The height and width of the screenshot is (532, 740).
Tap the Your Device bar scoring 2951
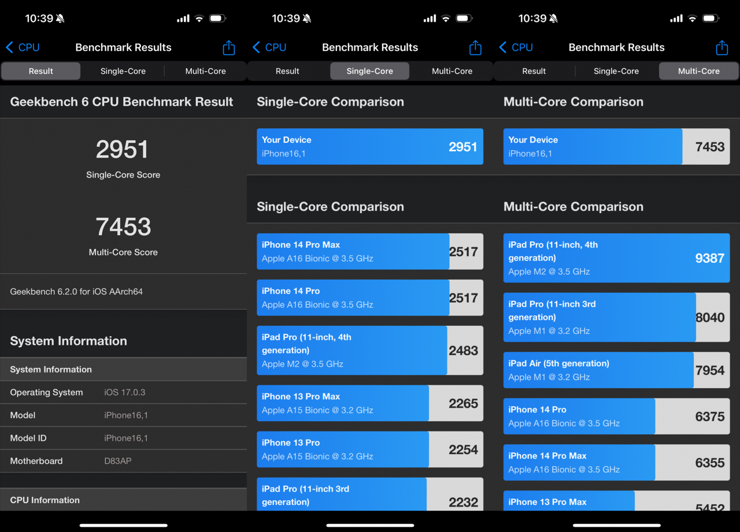pos(369,147)
